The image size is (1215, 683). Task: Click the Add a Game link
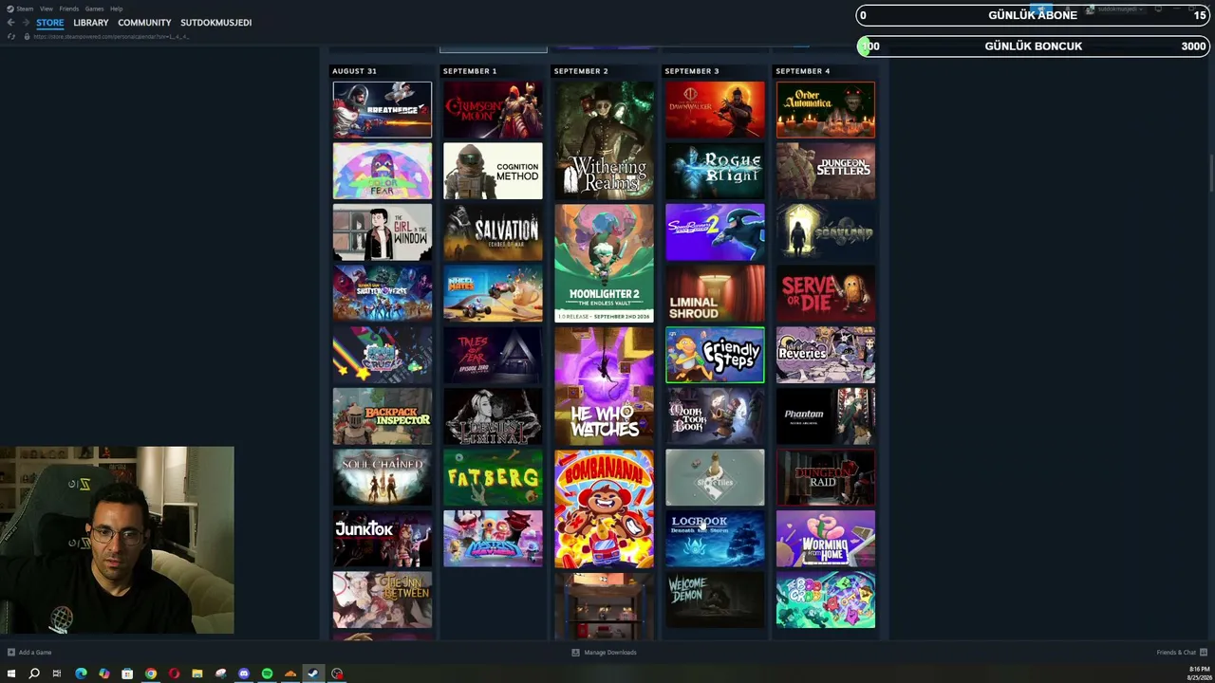click(x=35, y=653)
